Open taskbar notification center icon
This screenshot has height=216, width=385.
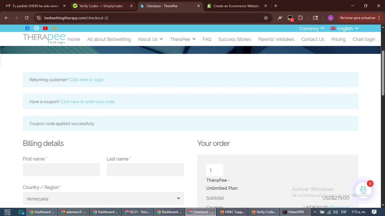[374, 212]
